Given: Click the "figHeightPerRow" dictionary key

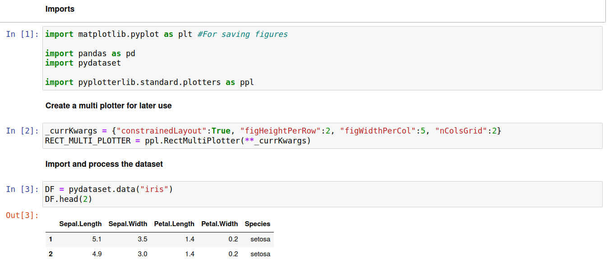Looking at the screenshot, I should [280, 131].
